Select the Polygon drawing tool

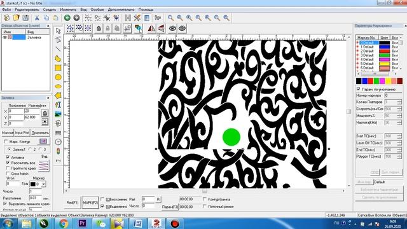(58, 95)
